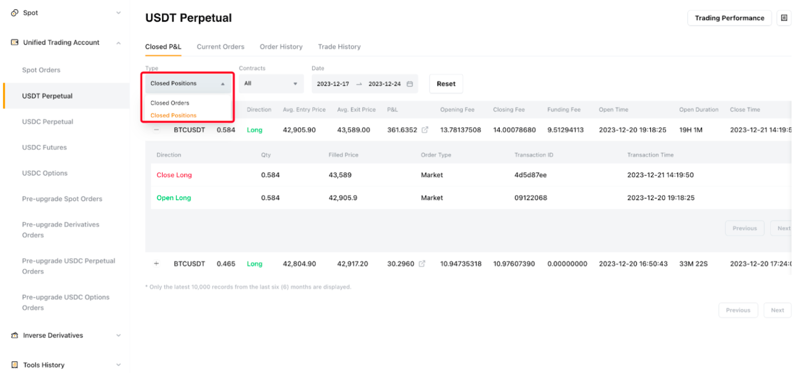Collapse the Unified Trading Account section
The image size is (801, 373).
pos(118,43)
